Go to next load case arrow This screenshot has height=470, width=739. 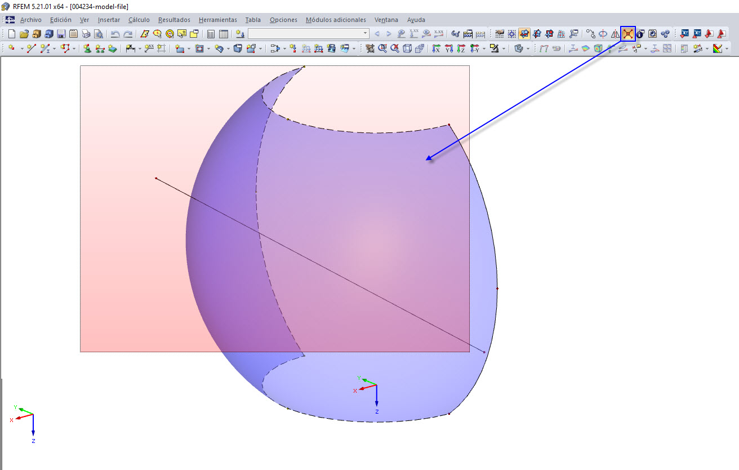[389, 34]
